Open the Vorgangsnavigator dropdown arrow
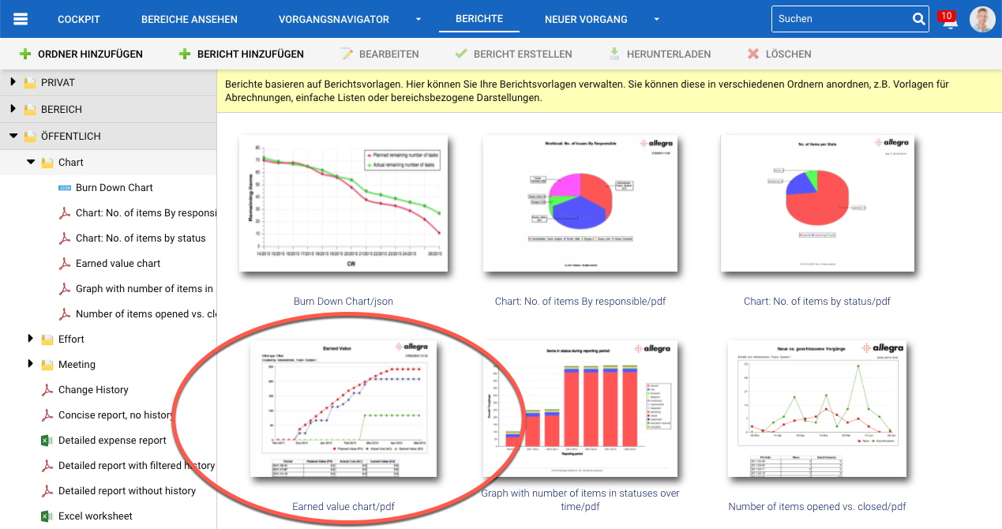The height and width of the screenshot is (529, 1002). (418, 20)
